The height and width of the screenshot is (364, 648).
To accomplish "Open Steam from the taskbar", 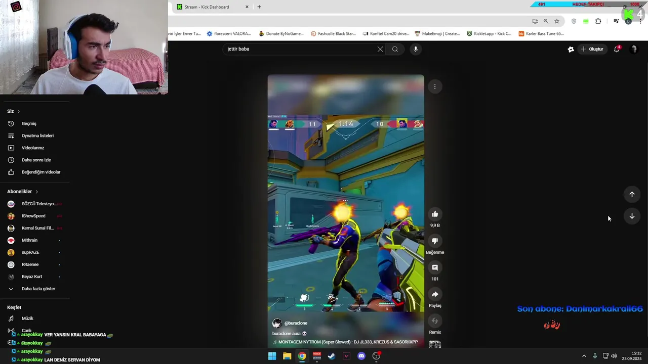I will coord(331,356).
